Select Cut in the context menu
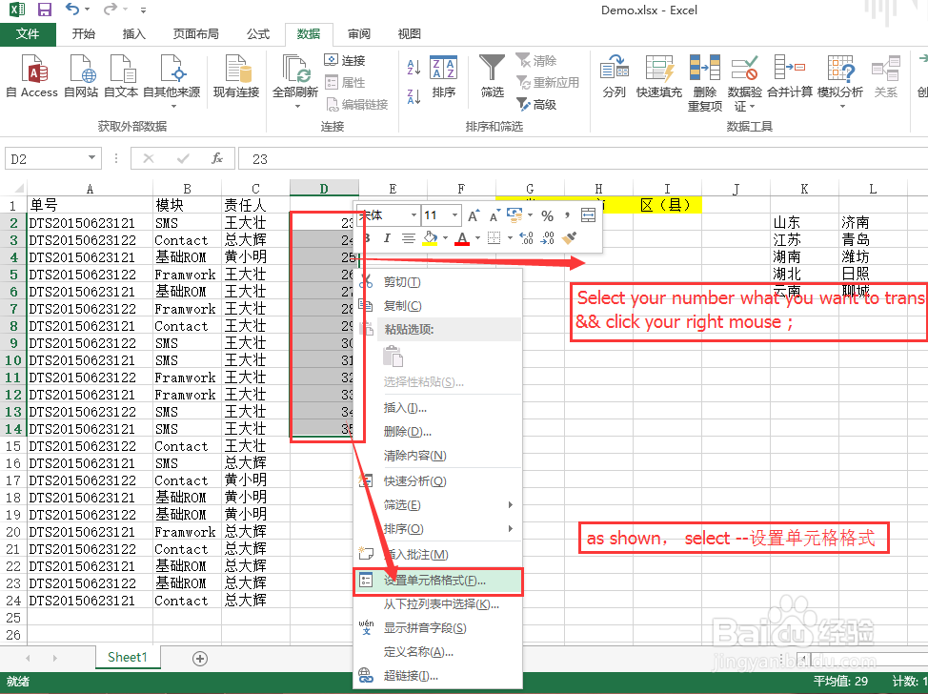928x694 pixels. click(438, 282)
